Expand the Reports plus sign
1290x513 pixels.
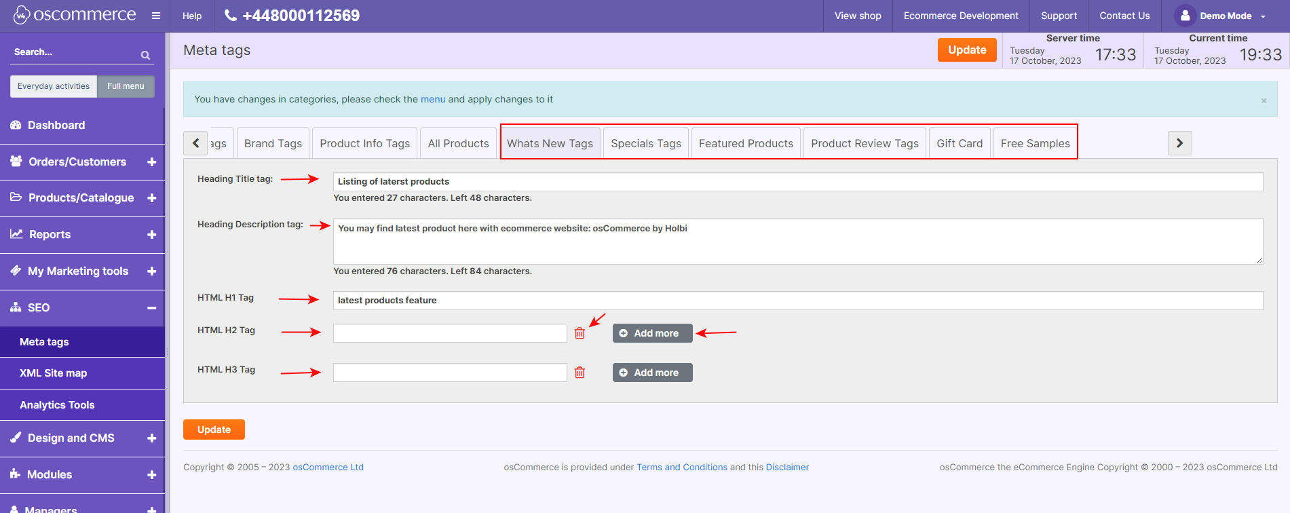(x=151, y=234)
